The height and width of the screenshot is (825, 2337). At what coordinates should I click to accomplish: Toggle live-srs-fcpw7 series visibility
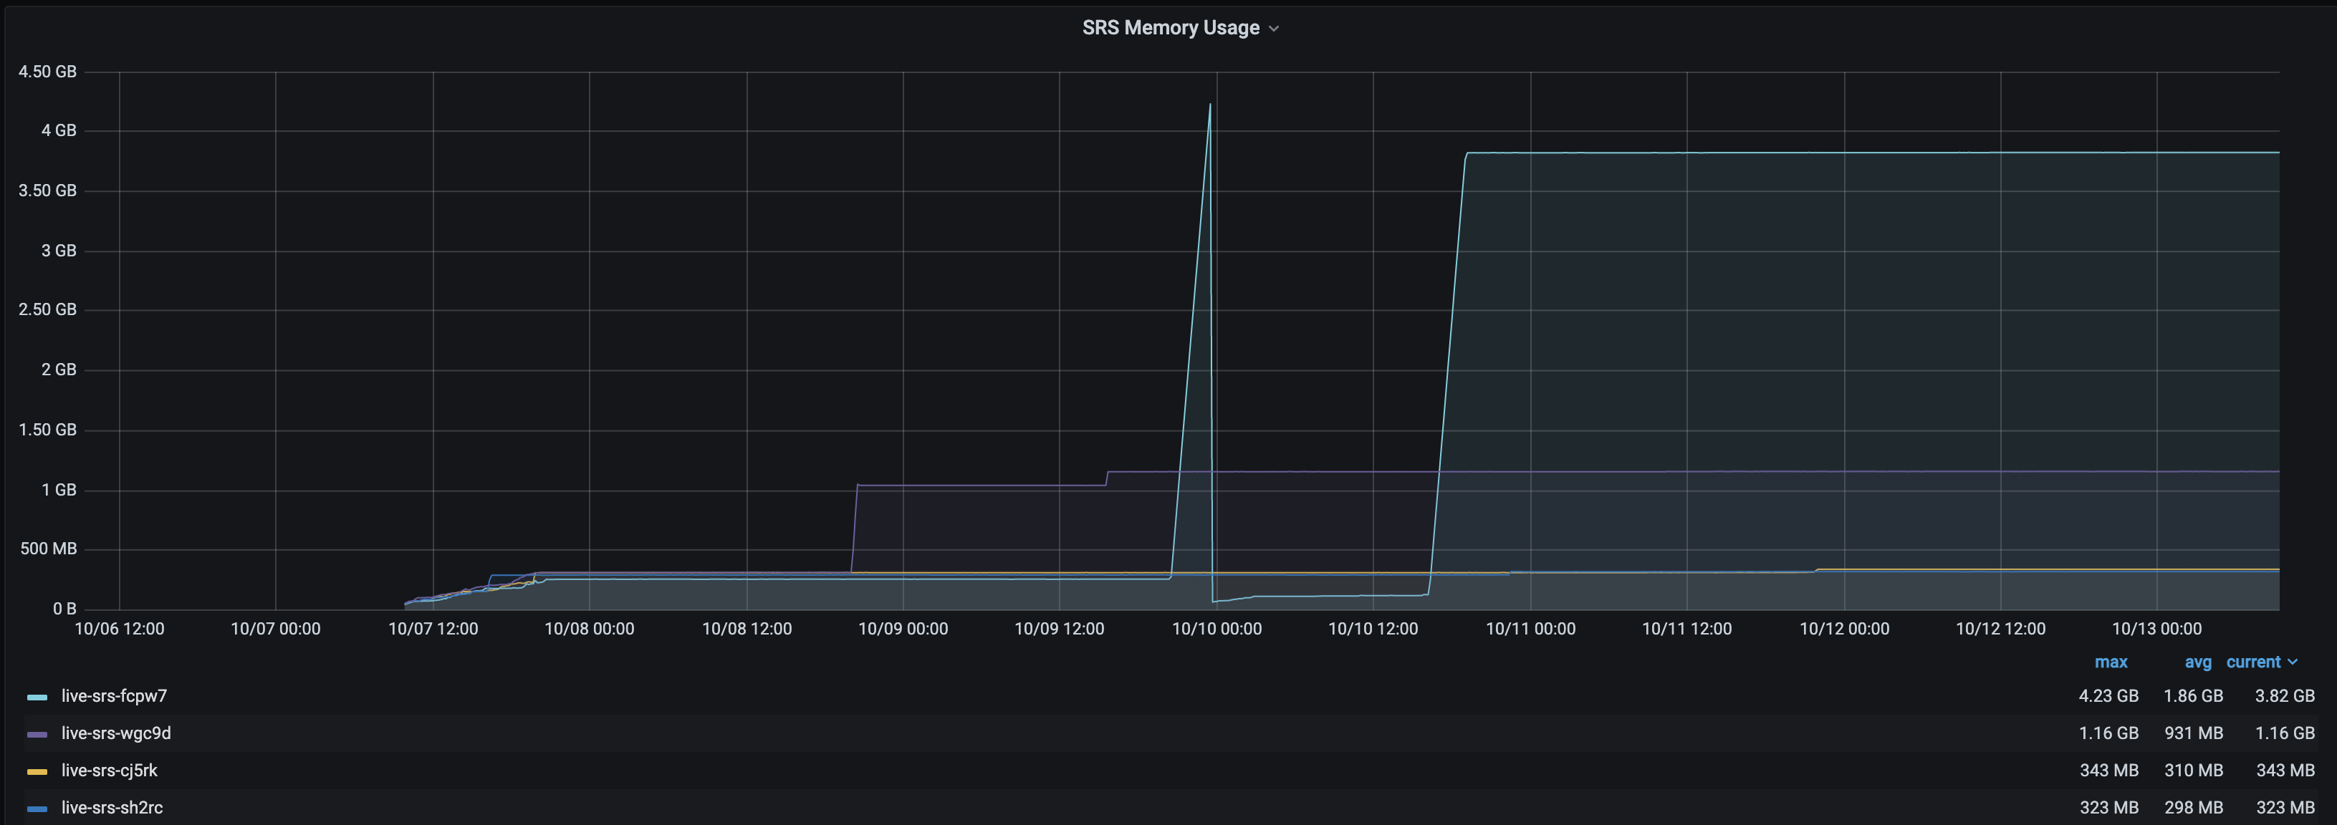coord(115,696)
